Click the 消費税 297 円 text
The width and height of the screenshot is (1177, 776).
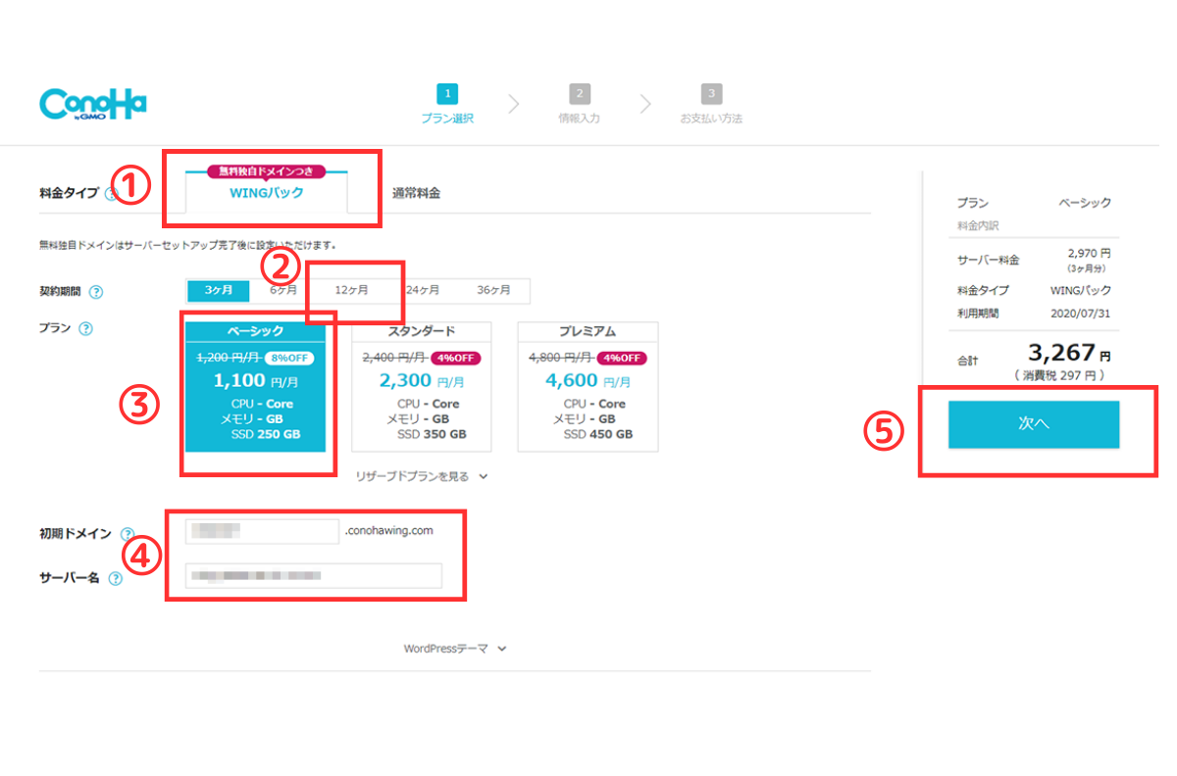(x=1057, y=375)
